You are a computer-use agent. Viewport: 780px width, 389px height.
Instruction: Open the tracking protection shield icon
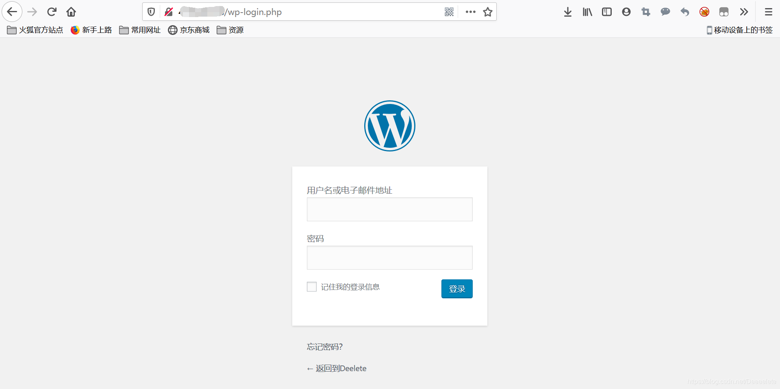pyautogui.click(x=151, y=12)
